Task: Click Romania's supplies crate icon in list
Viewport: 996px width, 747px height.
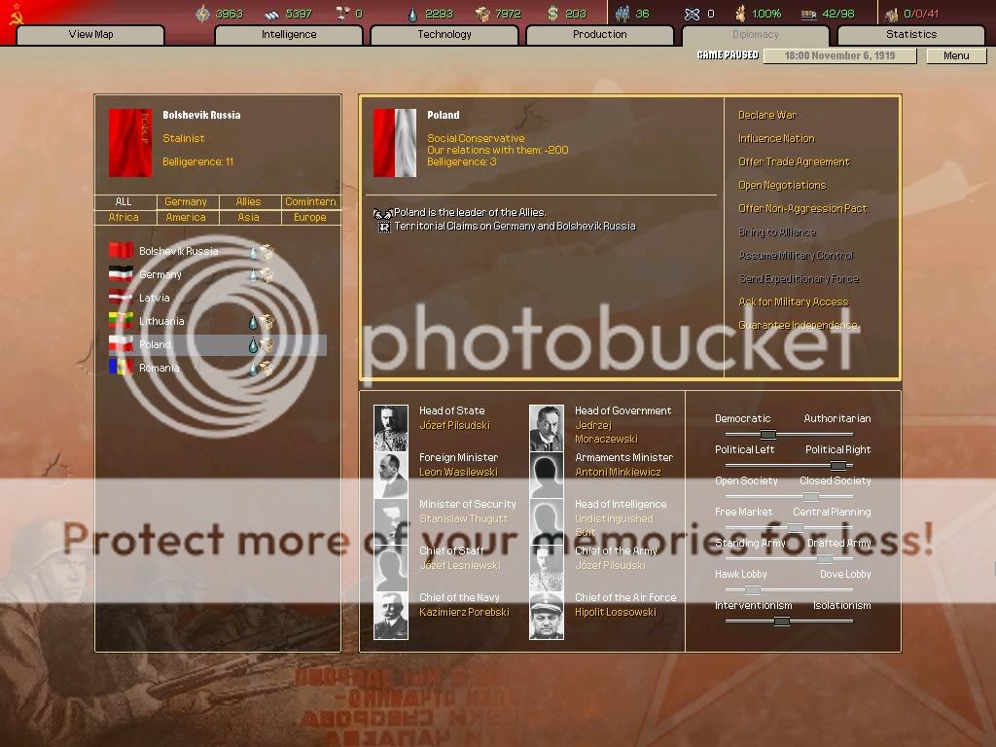Action: tap(266, 369)
